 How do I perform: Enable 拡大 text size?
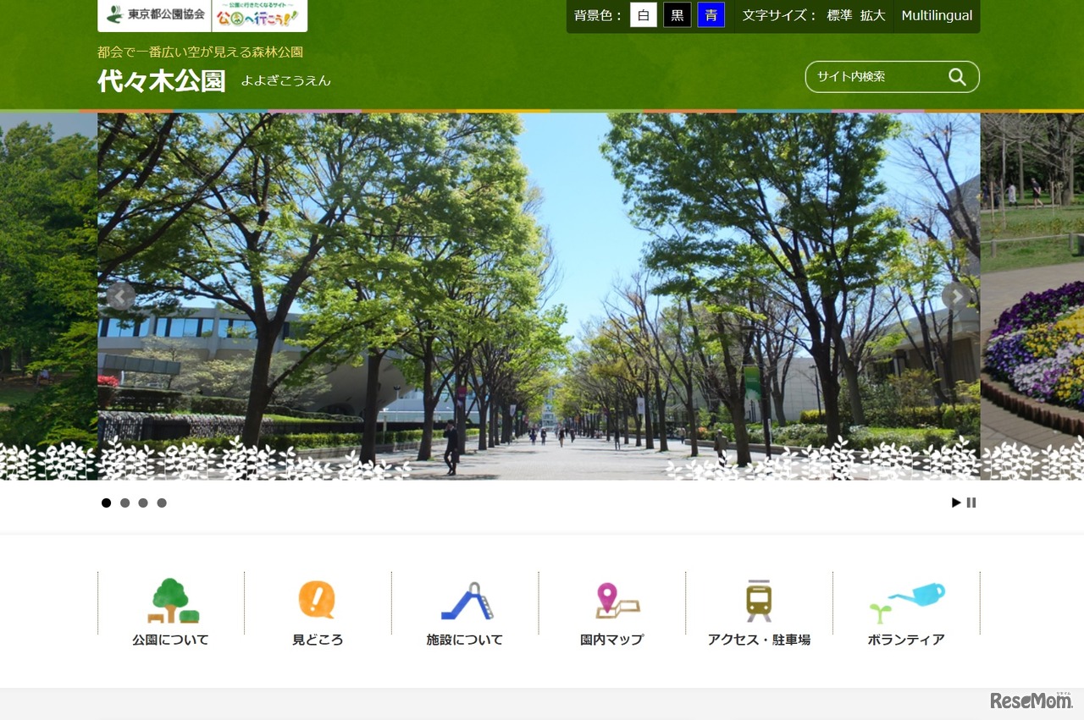(x=873, y=14)
